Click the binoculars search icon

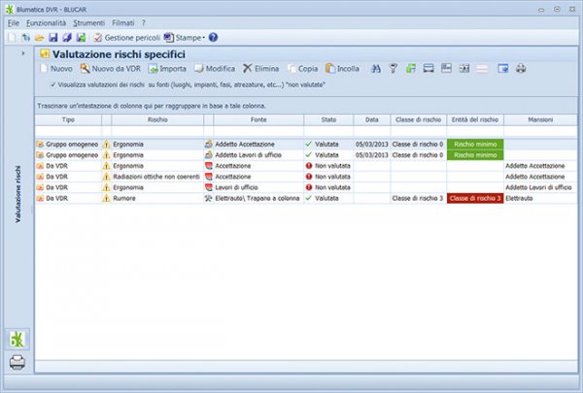click(376, 69)
